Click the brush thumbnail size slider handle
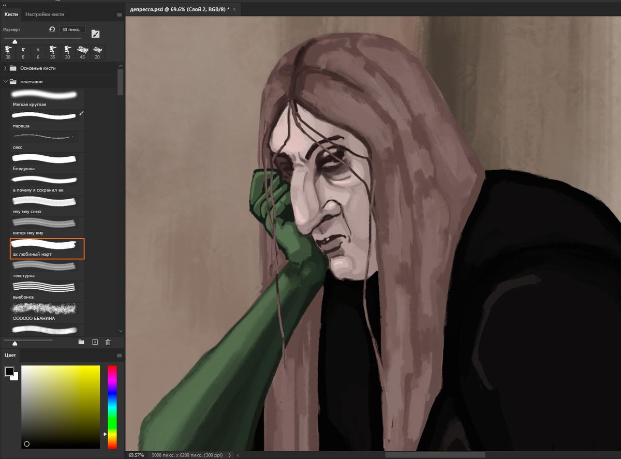This screenshot has width=621, height=459. click(x=14, y=343)
